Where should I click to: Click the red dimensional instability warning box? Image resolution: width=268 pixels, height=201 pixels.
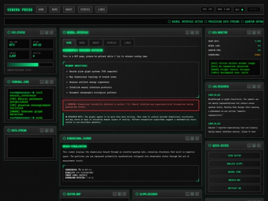coord(131,105)
